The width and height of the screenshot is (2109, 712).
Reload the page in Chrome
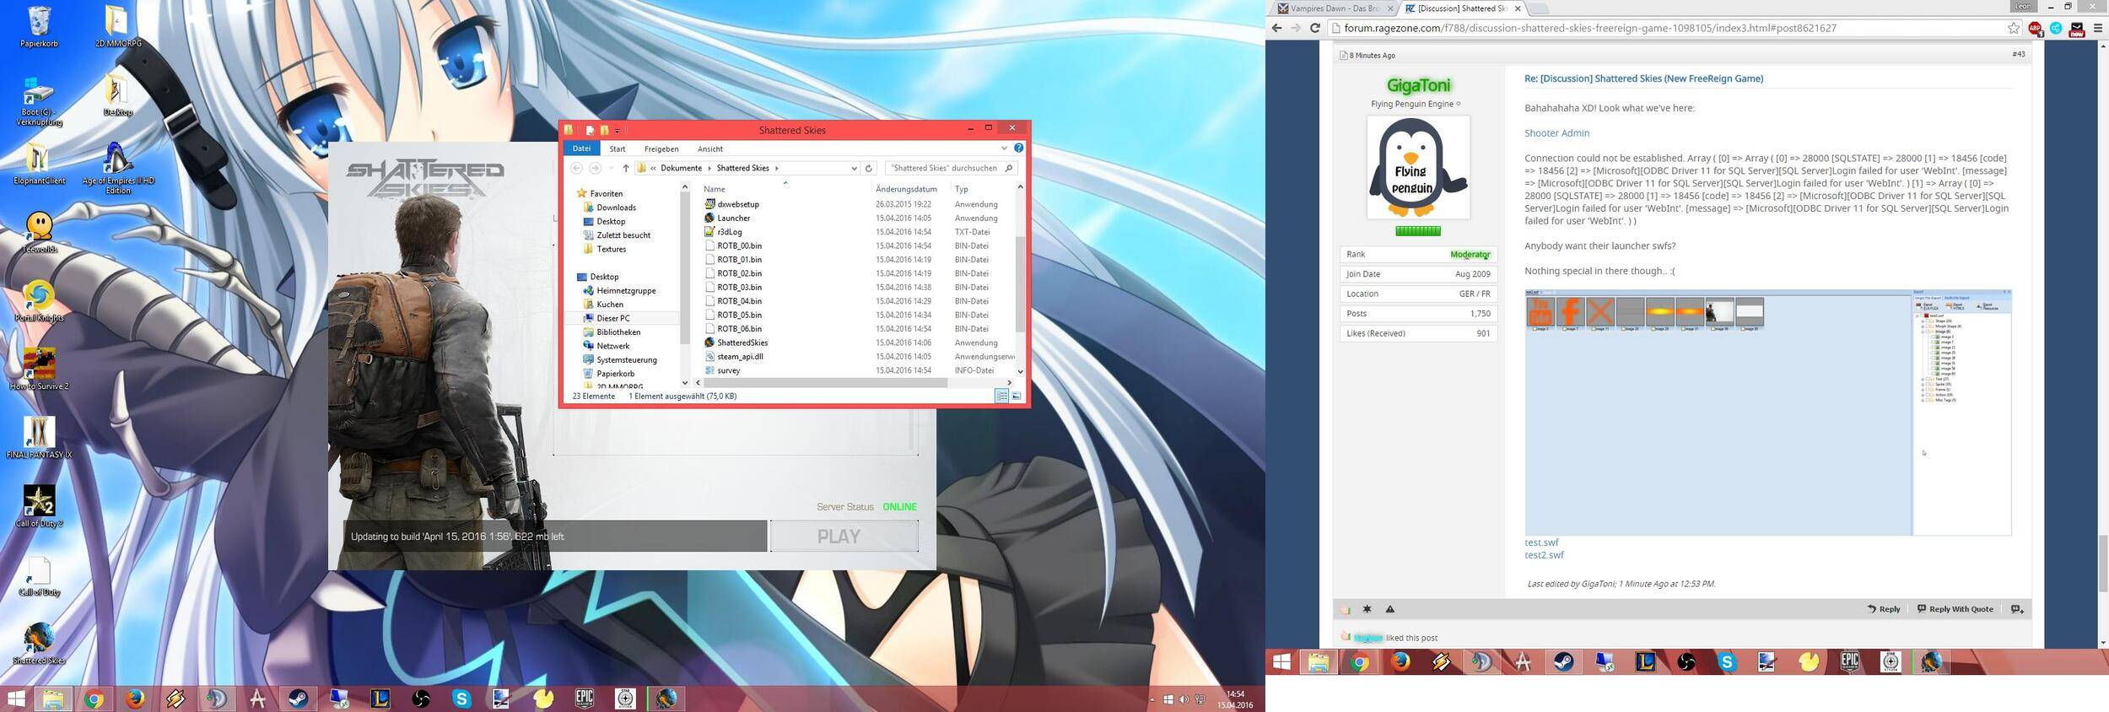(1314, 29)
